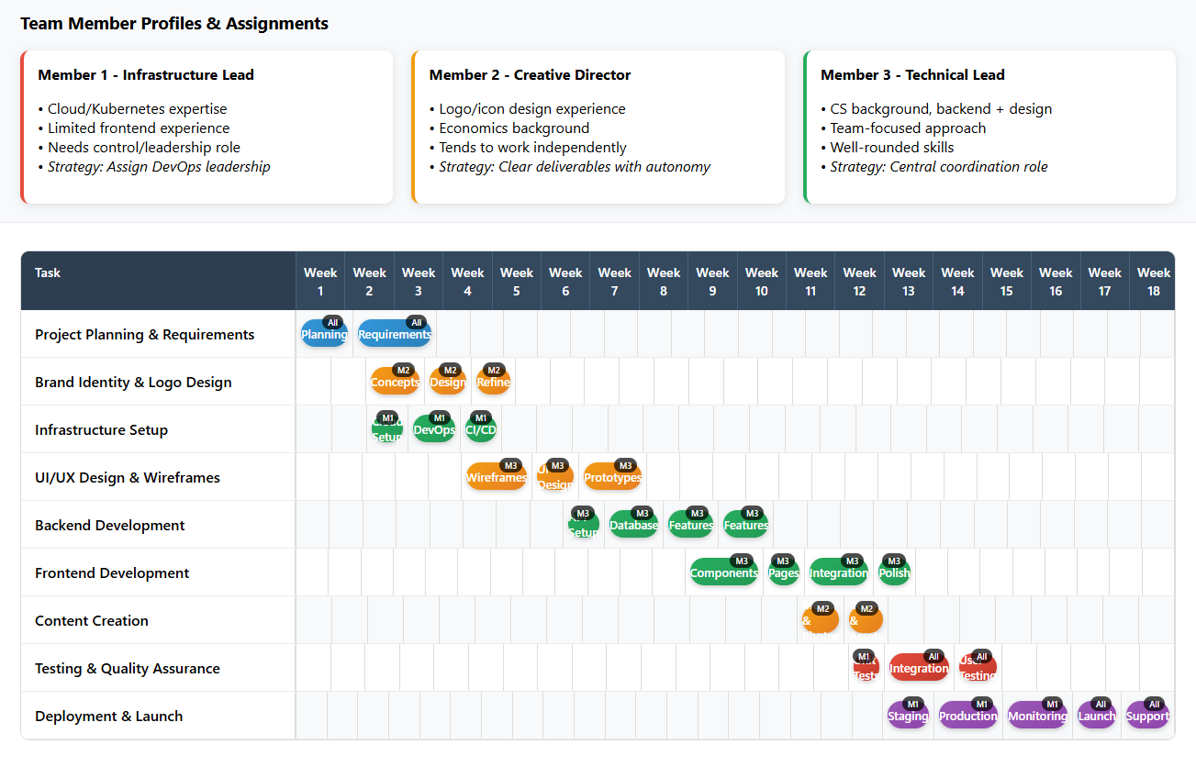This screenshot has width=1196, height=778.
Task: Click the purple Staging task bar
Action: point(908,716)
